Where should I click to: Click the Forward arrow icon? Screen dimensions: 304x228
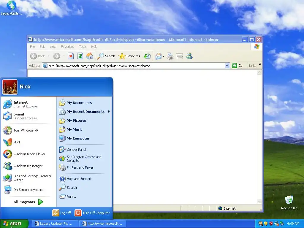[x=57, y=56]
